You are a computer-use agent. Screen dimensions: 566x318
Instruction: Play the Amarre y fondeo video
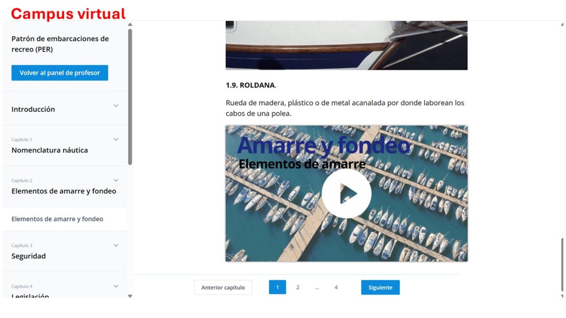[346, 193]
